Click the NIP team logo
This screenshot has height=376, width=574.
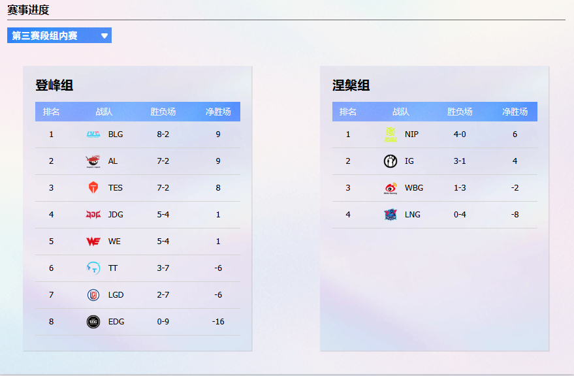(391, 134)
